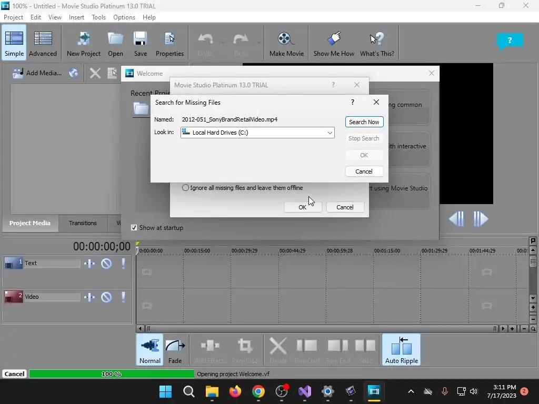Screen dimensions: 539x404
Task: Select Normal edit tool
Action: (150, 349)
